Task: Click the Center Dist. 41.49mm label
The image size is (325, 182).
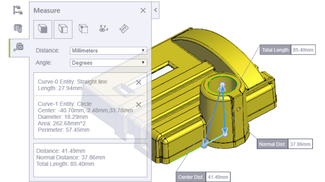Action: 203,177
